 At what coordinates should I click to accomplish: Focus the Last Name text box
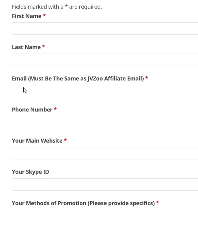pyautogui.click(x=105, y=60)
